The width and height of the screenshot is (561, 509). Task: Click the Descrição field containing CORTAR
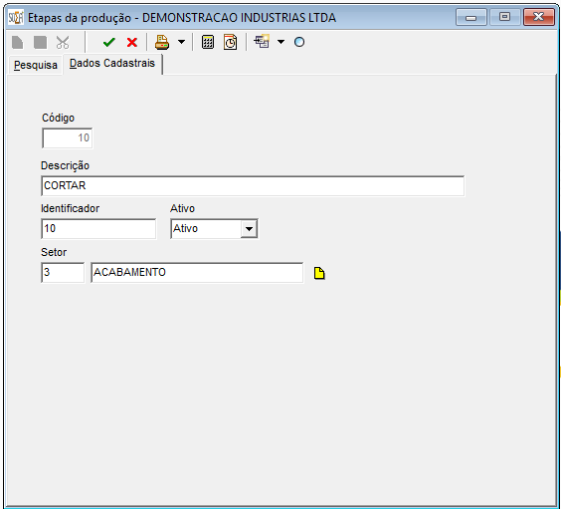[x=253, y=185]
